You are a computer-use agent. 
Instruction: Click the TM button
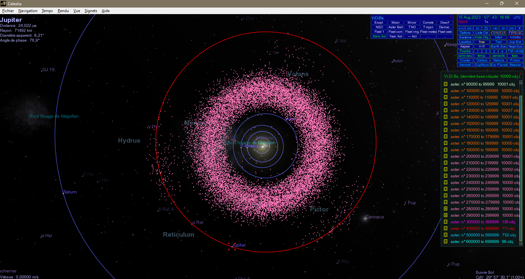511,51
